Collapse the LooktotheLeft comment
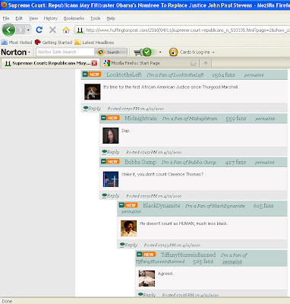 pyautogui.click(x=85, y=74)
